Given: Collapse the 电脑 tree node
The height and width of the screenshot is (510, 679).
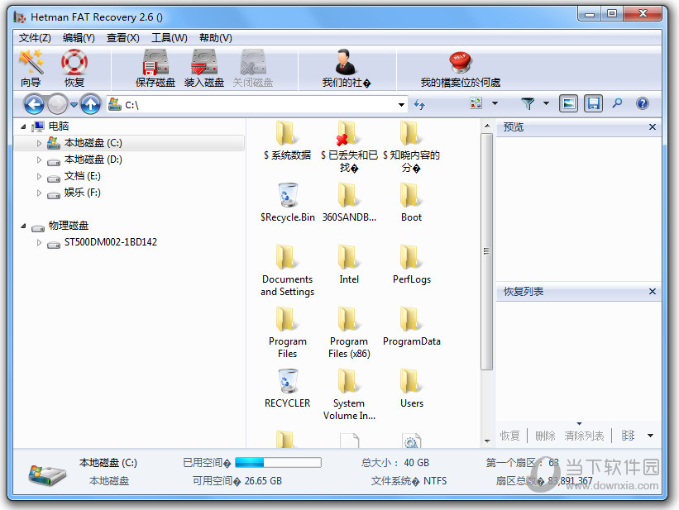Looking at the screenshot, I should pos(23,126).
